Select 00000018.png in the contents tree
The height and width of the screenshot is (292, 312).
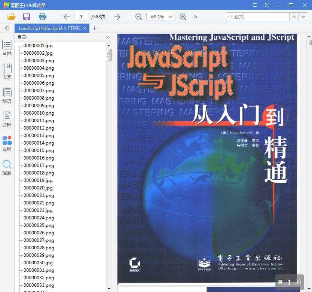click(x=39, y=173)
